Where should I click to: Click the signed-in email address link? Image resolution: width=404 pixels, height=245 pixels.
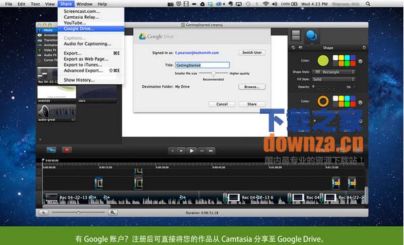197,53
